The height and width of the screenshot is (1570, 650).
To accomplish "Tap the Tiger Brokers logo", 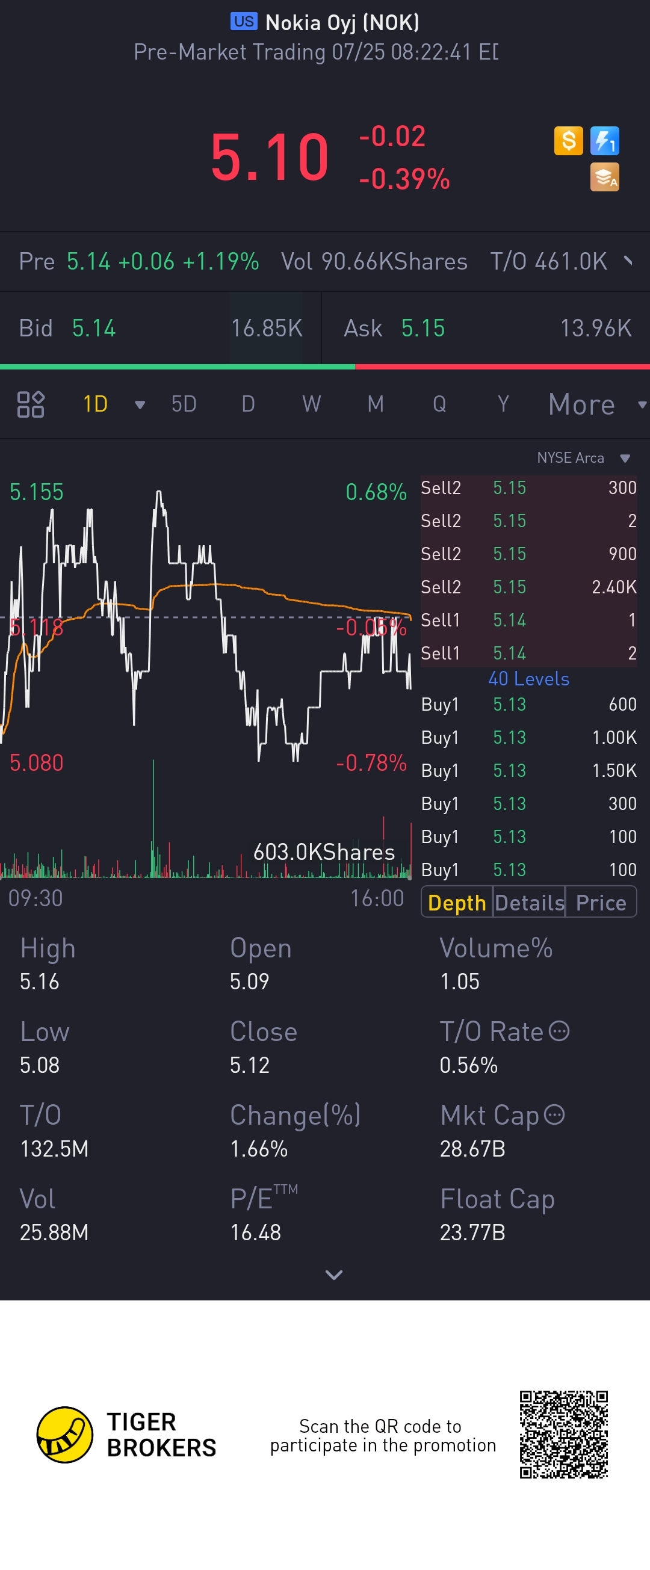I will point(126,1434).
